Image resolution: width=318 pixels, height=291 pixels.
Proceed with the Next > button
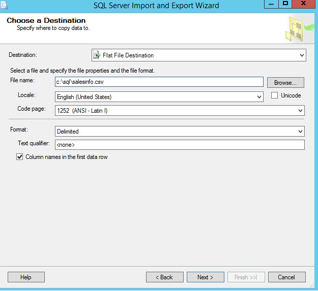pos(206,277)
